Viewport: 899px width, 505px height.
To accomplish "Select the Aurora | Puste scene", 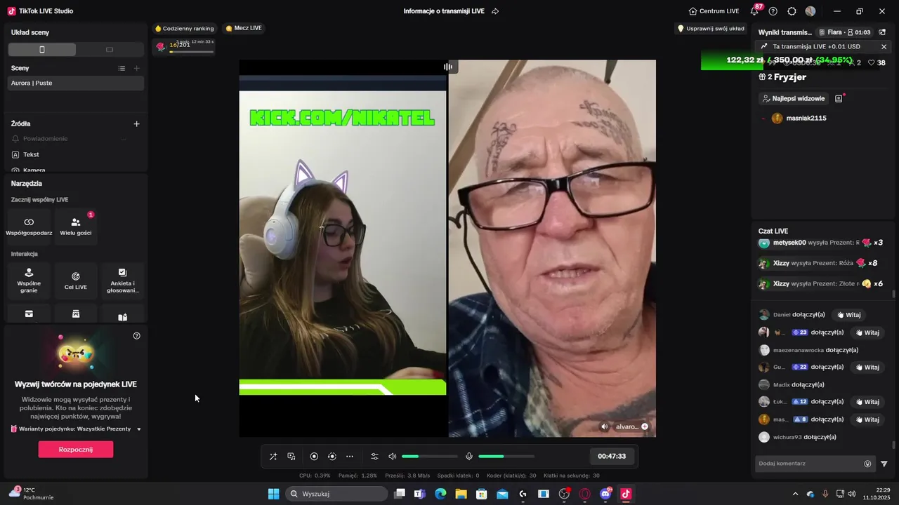I will [76, 83].
